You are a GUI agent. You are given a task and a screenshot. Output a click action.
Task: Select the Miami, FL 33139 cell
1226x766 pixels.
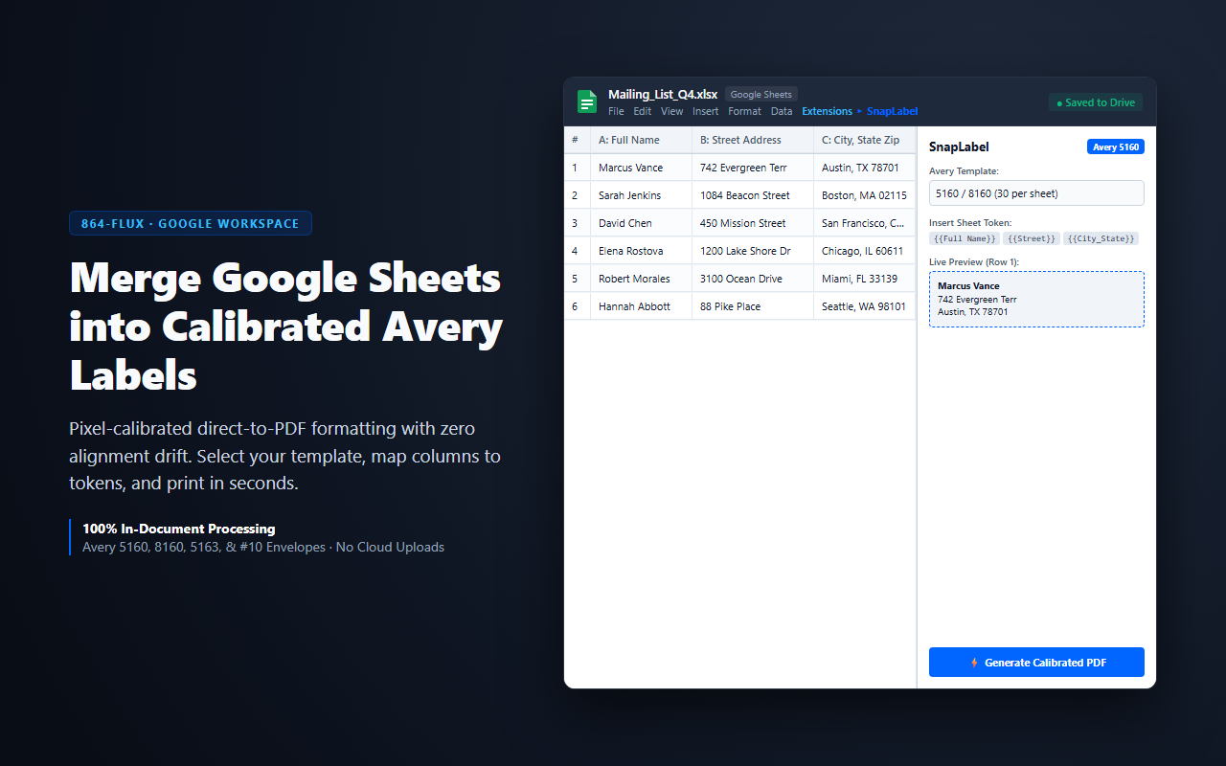coord(865,279)
